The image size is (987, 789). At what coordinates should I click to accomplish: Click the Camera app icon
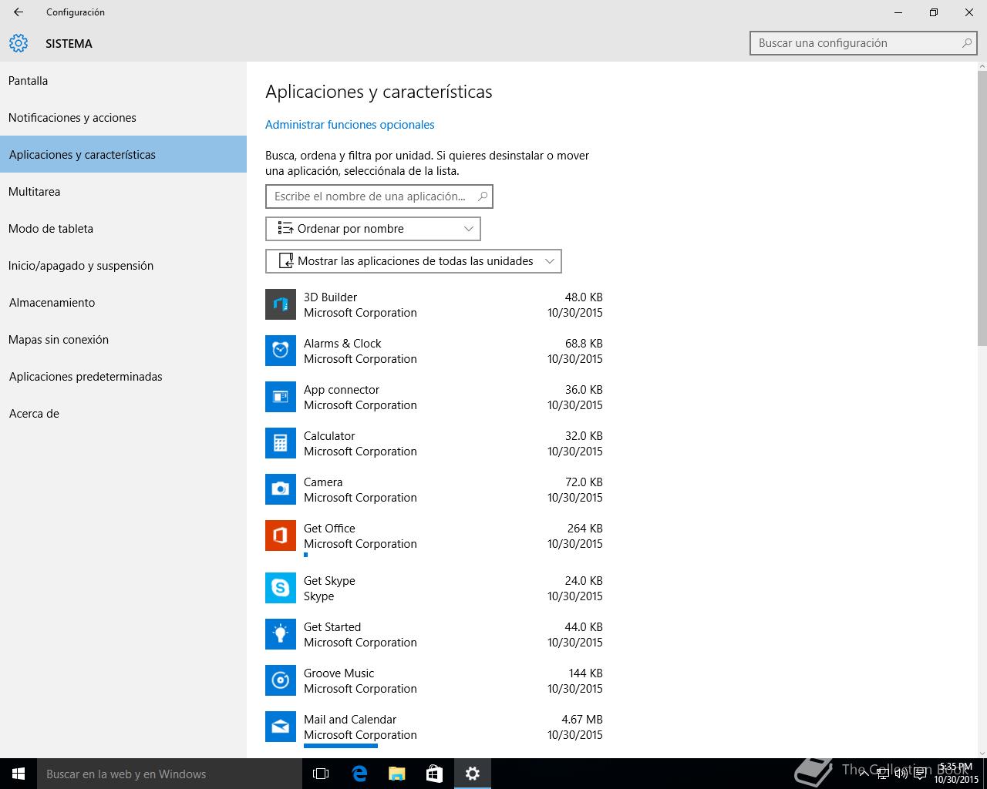click(x=281, y=489)
